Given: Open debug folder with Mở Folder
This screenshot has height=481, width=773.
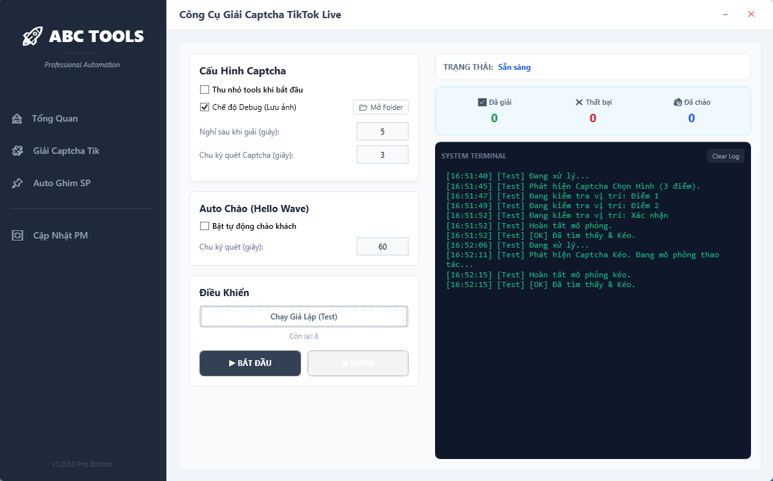Looking at the screenshot, I should [381, 107].
